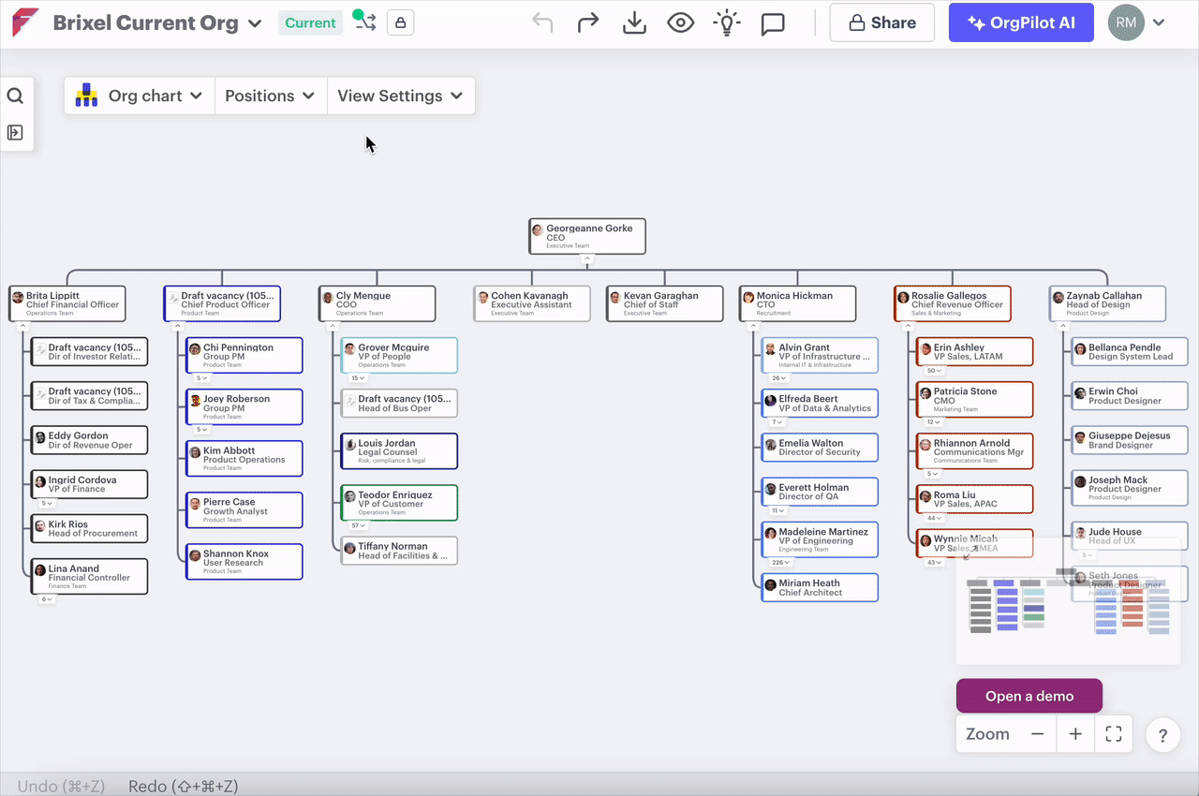This screenshot has width=1199, height=796.
Task: Collapse the reports under Georgeanne Gorke
Action: (x=587, y=259)
